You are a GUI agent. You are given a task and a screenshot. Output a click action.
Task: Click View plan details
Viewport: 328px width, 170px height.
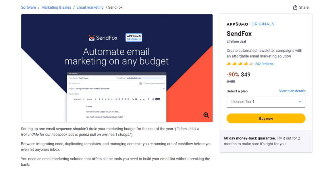(292, 91)
